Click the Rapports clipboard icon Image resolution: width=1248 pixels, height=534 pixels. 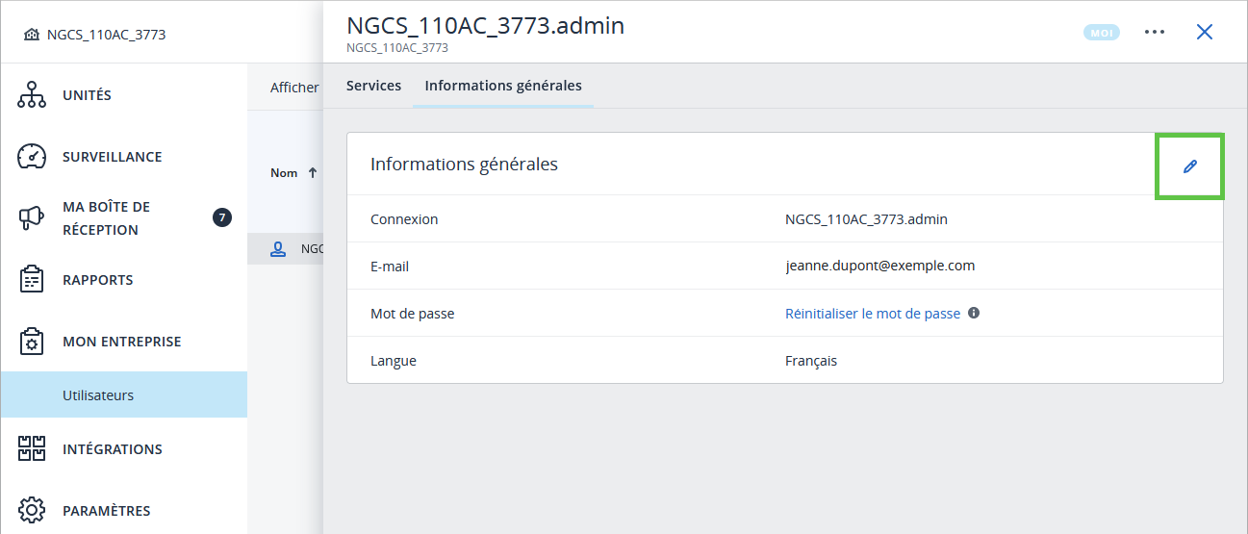(x=32, y=280)
